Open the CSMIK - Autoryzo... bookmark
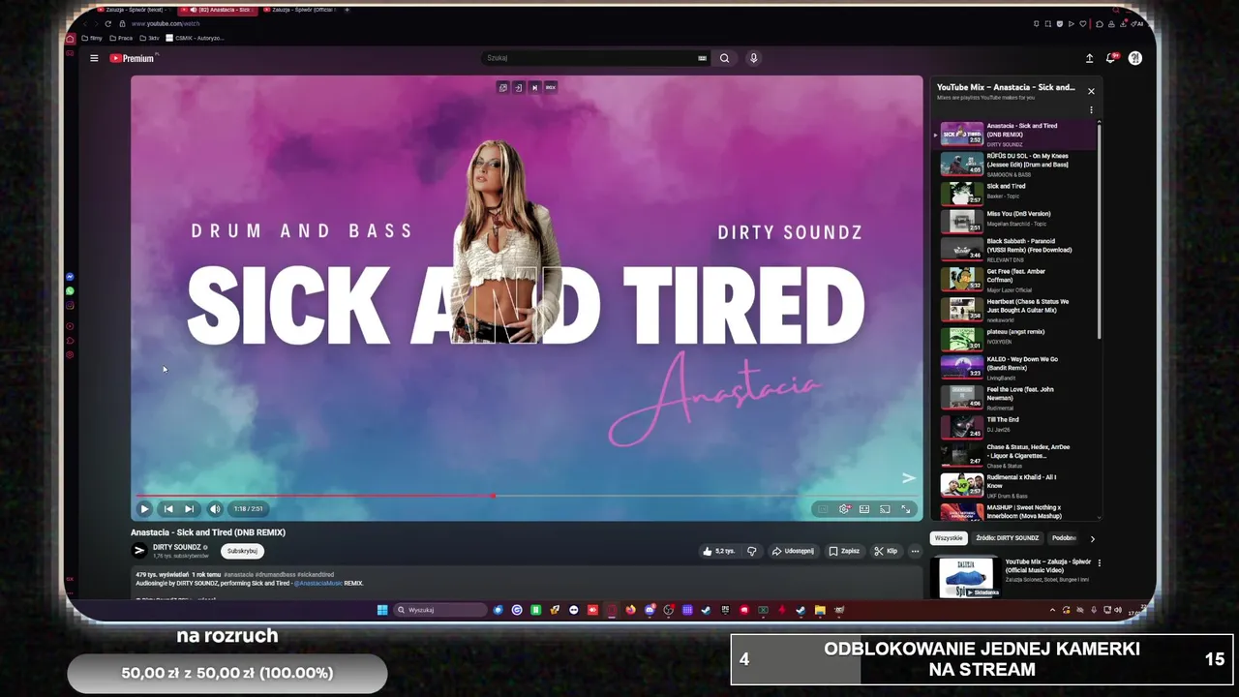 [196, 38]
